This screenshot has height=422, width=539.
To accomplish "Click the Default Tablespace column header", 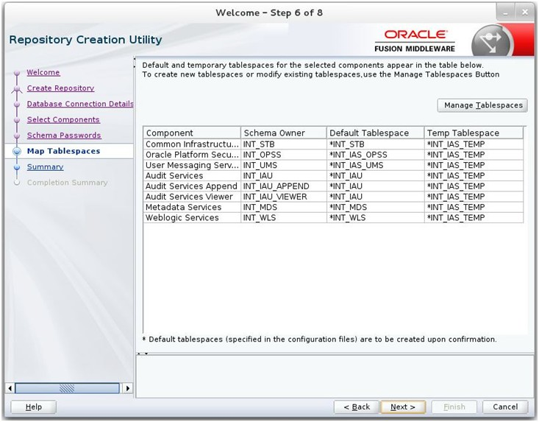I will [x=375, y=133].
